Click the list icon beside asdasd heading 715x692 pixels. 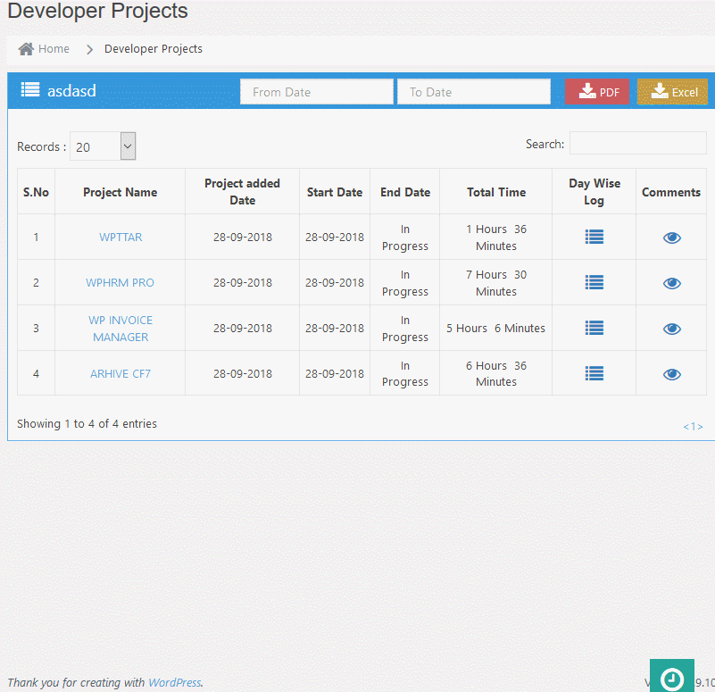(29, 90)
